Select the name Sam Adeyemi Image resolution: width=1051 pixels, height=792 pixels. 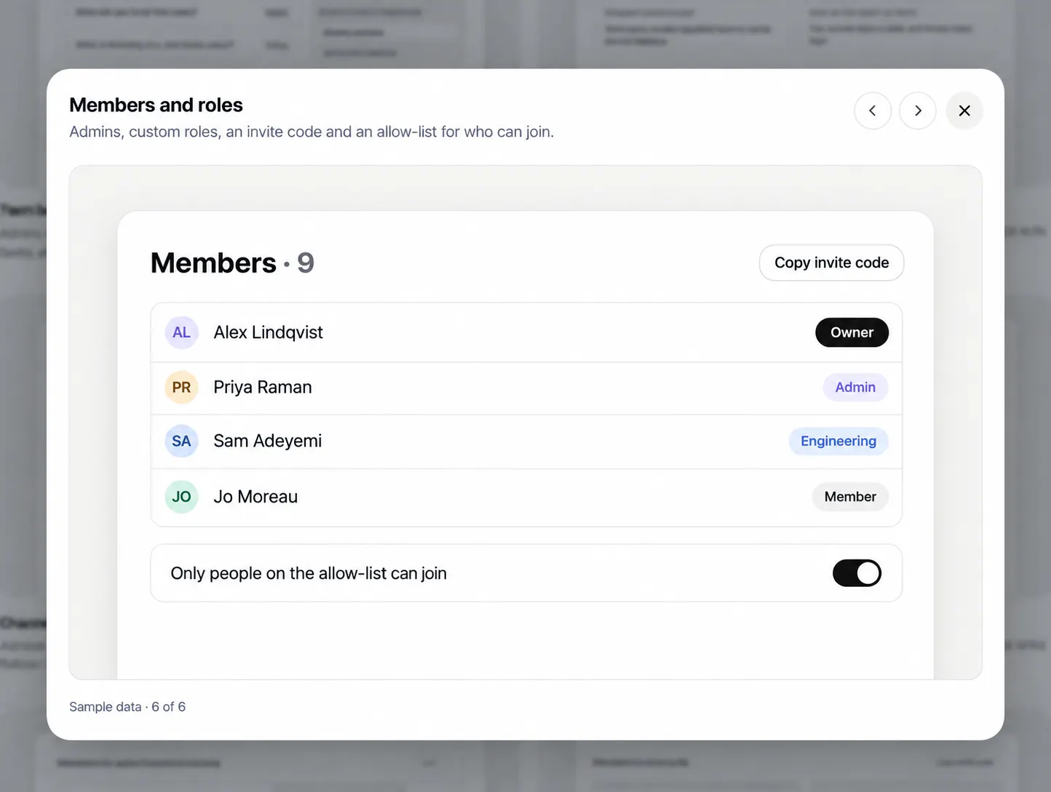click(267, 441)
